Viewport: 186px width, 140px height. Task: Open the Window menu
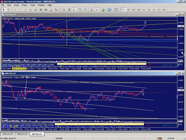click(41, 5)
